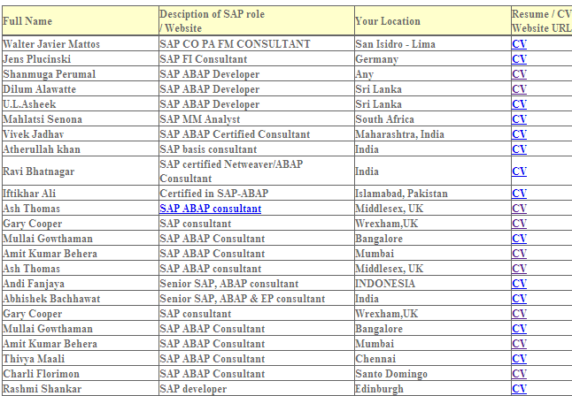This screenshot has width=572, height=396.
Task: Click the name Rashmi Shankar
Action: pyautogui.click(x=43, y=389)
